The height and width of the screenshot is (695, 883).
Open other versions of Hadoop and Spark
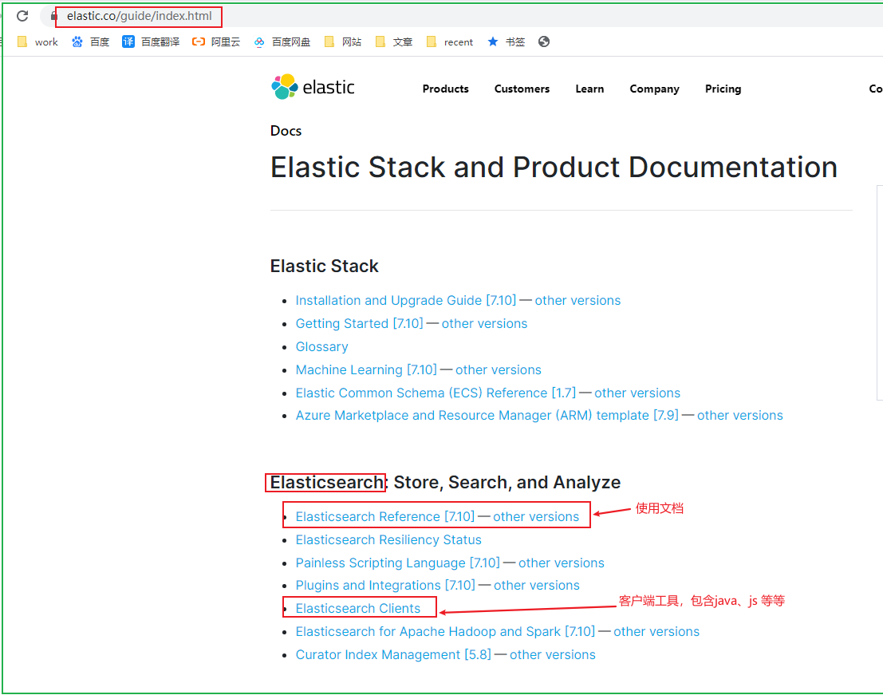pos(656,631)
